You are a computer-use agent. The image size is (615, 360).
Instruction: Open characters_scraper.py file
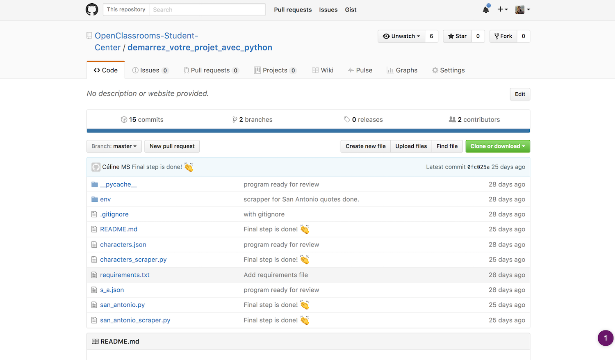[x=133, y=260]
